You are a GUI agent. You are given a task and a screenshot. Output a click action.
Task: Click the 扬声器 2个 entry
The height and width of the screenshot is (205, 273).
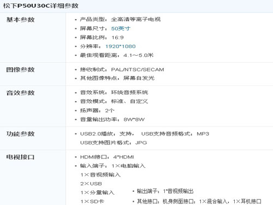pyautogui.click(x=97, y=110)
